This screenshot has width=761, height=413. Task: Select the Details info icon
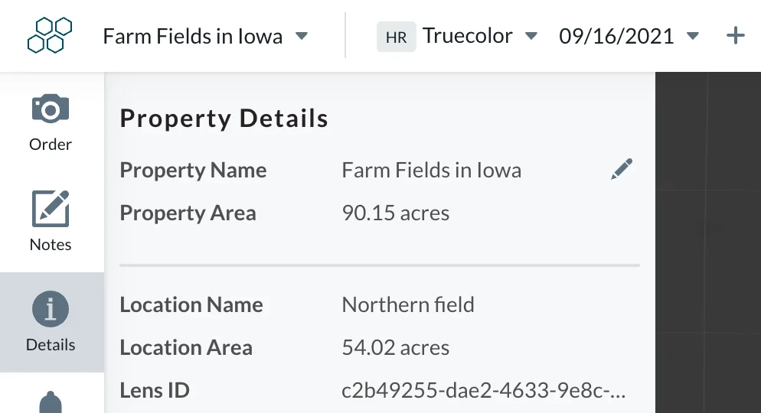[x=51, y=309]
